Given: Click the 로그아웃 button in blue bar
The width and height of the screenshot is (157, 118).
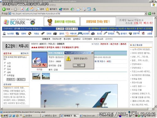Looking at the screenshot, I should 60,29.
